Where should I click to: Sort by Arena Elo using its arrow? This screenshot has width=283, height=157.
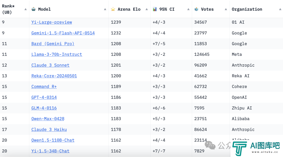point(147,9)
